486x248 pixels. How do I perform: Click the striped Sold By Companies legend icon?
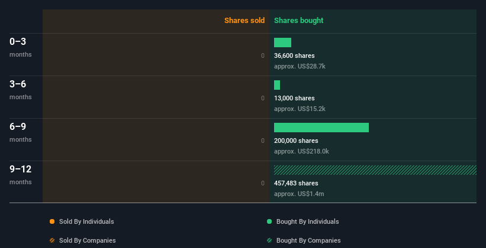click(52, 240)
